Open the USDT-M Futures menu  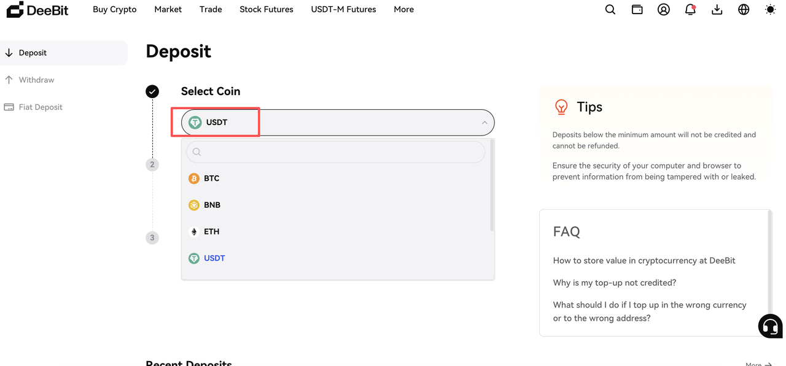tap(344, 9)
